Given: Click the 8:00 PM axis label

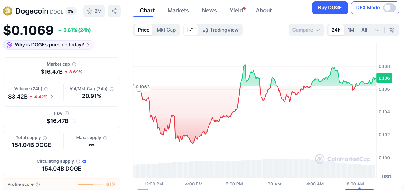Looking at the screenshot, I should pyautogui.click(x=234, y=184).
